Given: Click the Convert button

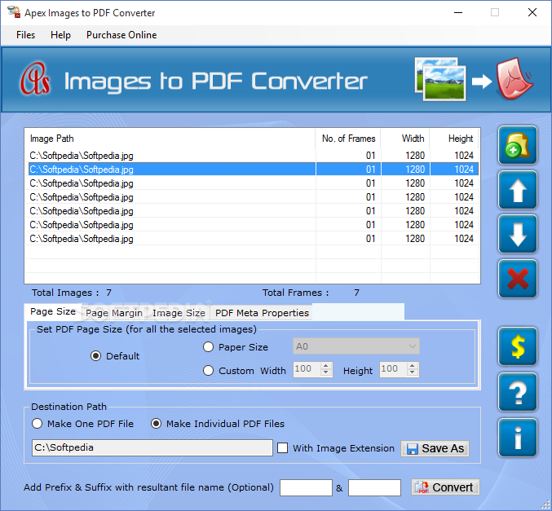Looking at the screenshot, I should click(x=445, y=487).
